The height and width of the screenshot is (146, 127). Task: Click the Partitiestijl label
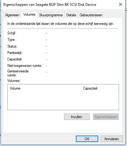(15, 53)
